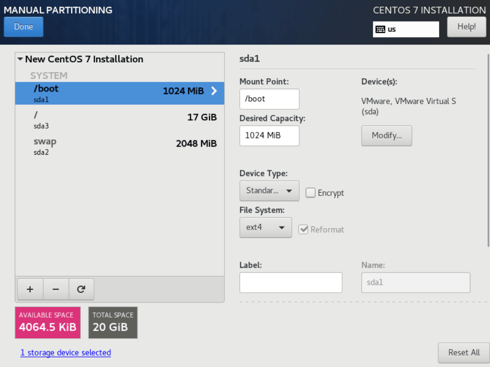Viewport: 490px width, 367px height.
Task: Open the 1 storage device selected link
Action: pos(66,353)
